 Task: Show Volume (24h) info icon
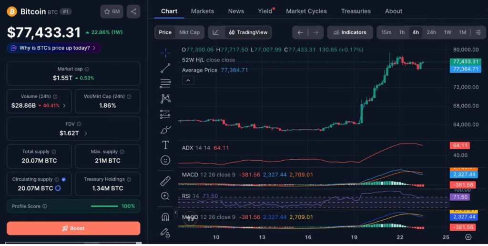point(55,96)
